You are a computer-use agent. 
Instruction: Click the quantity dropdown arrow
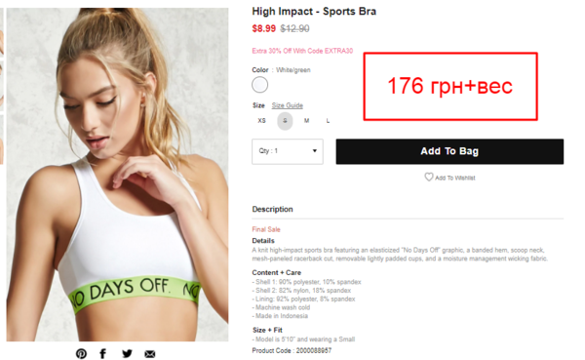tap(315, 151)
